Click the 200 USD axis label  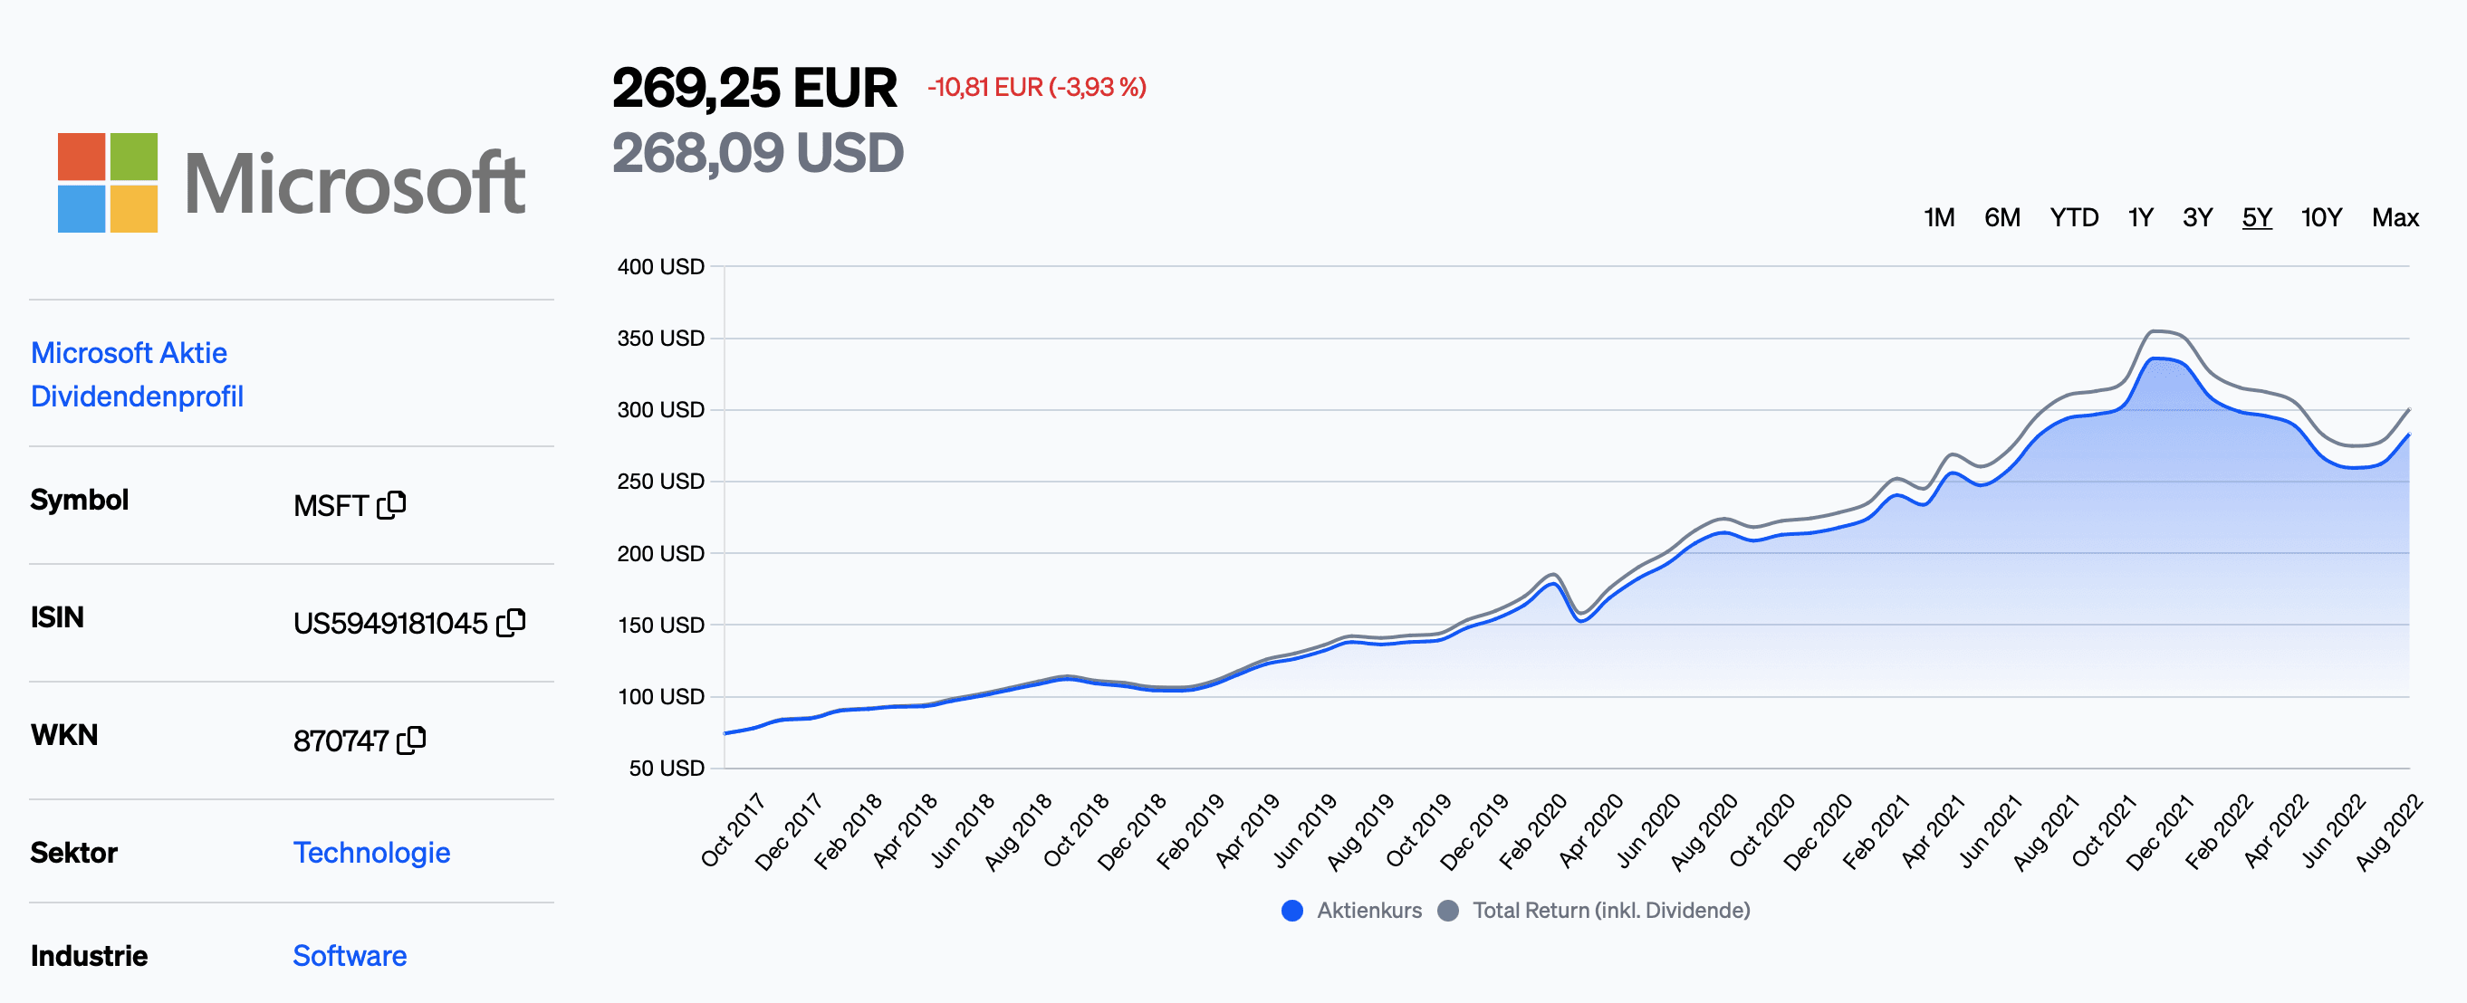(x=661, y=553)
